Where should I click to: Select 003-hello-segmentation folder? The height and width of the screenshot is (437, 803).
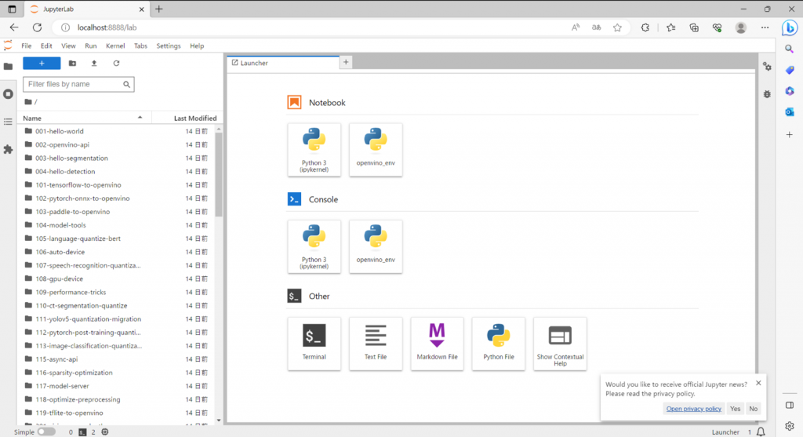pyautogui.click(x=118, y=158)
